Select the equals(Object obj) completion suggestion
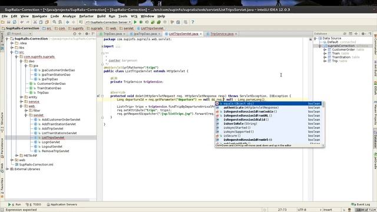Image resolution: width=377 pixels, height=212 pixels. (269, 104)
